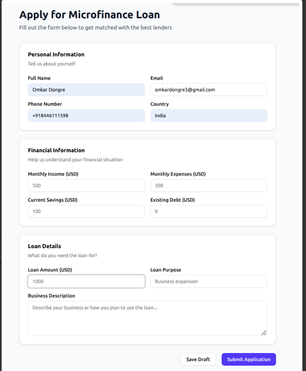This screenshot has height=371, width=306.
Task: Select the Loan Amount (USD) input box
Action: point(86,281)
